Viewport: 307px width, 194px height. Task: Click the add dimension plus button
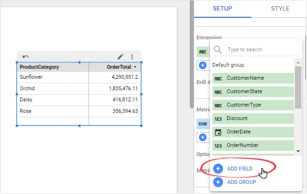pyautogui.click(x=203, y=65)
